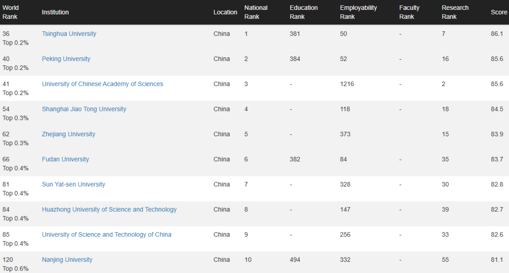Click employability rank 373 value
This screenshot has width=509, height=273.
[x=345, y=134]
